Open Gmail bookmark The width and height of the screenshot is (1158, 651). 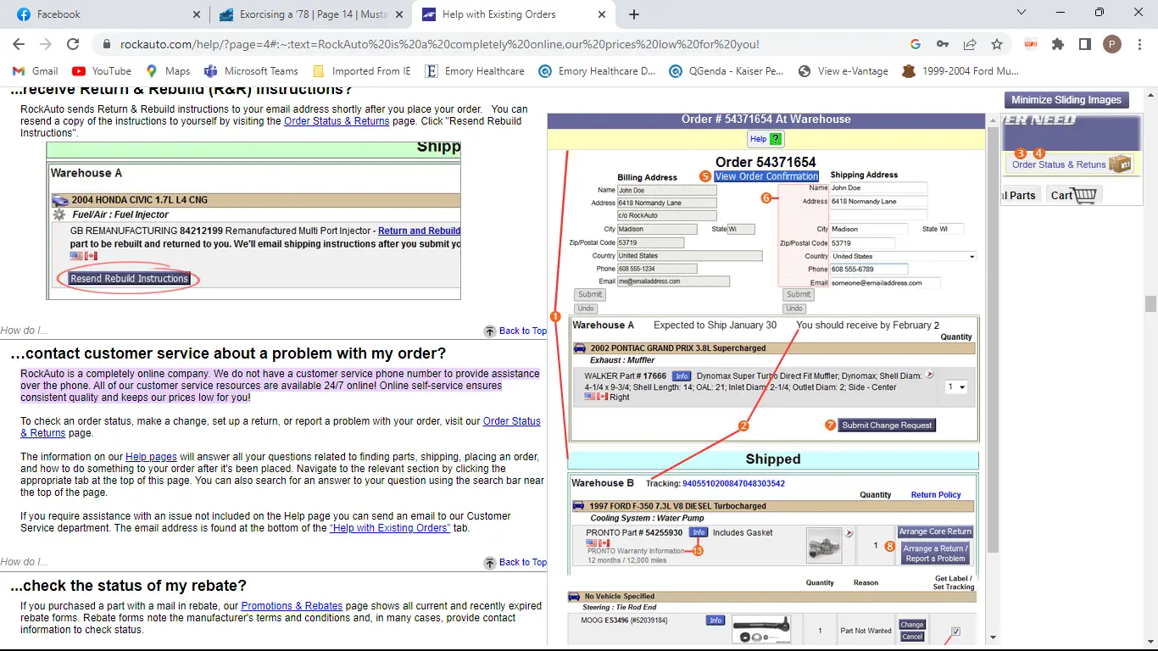36,71
